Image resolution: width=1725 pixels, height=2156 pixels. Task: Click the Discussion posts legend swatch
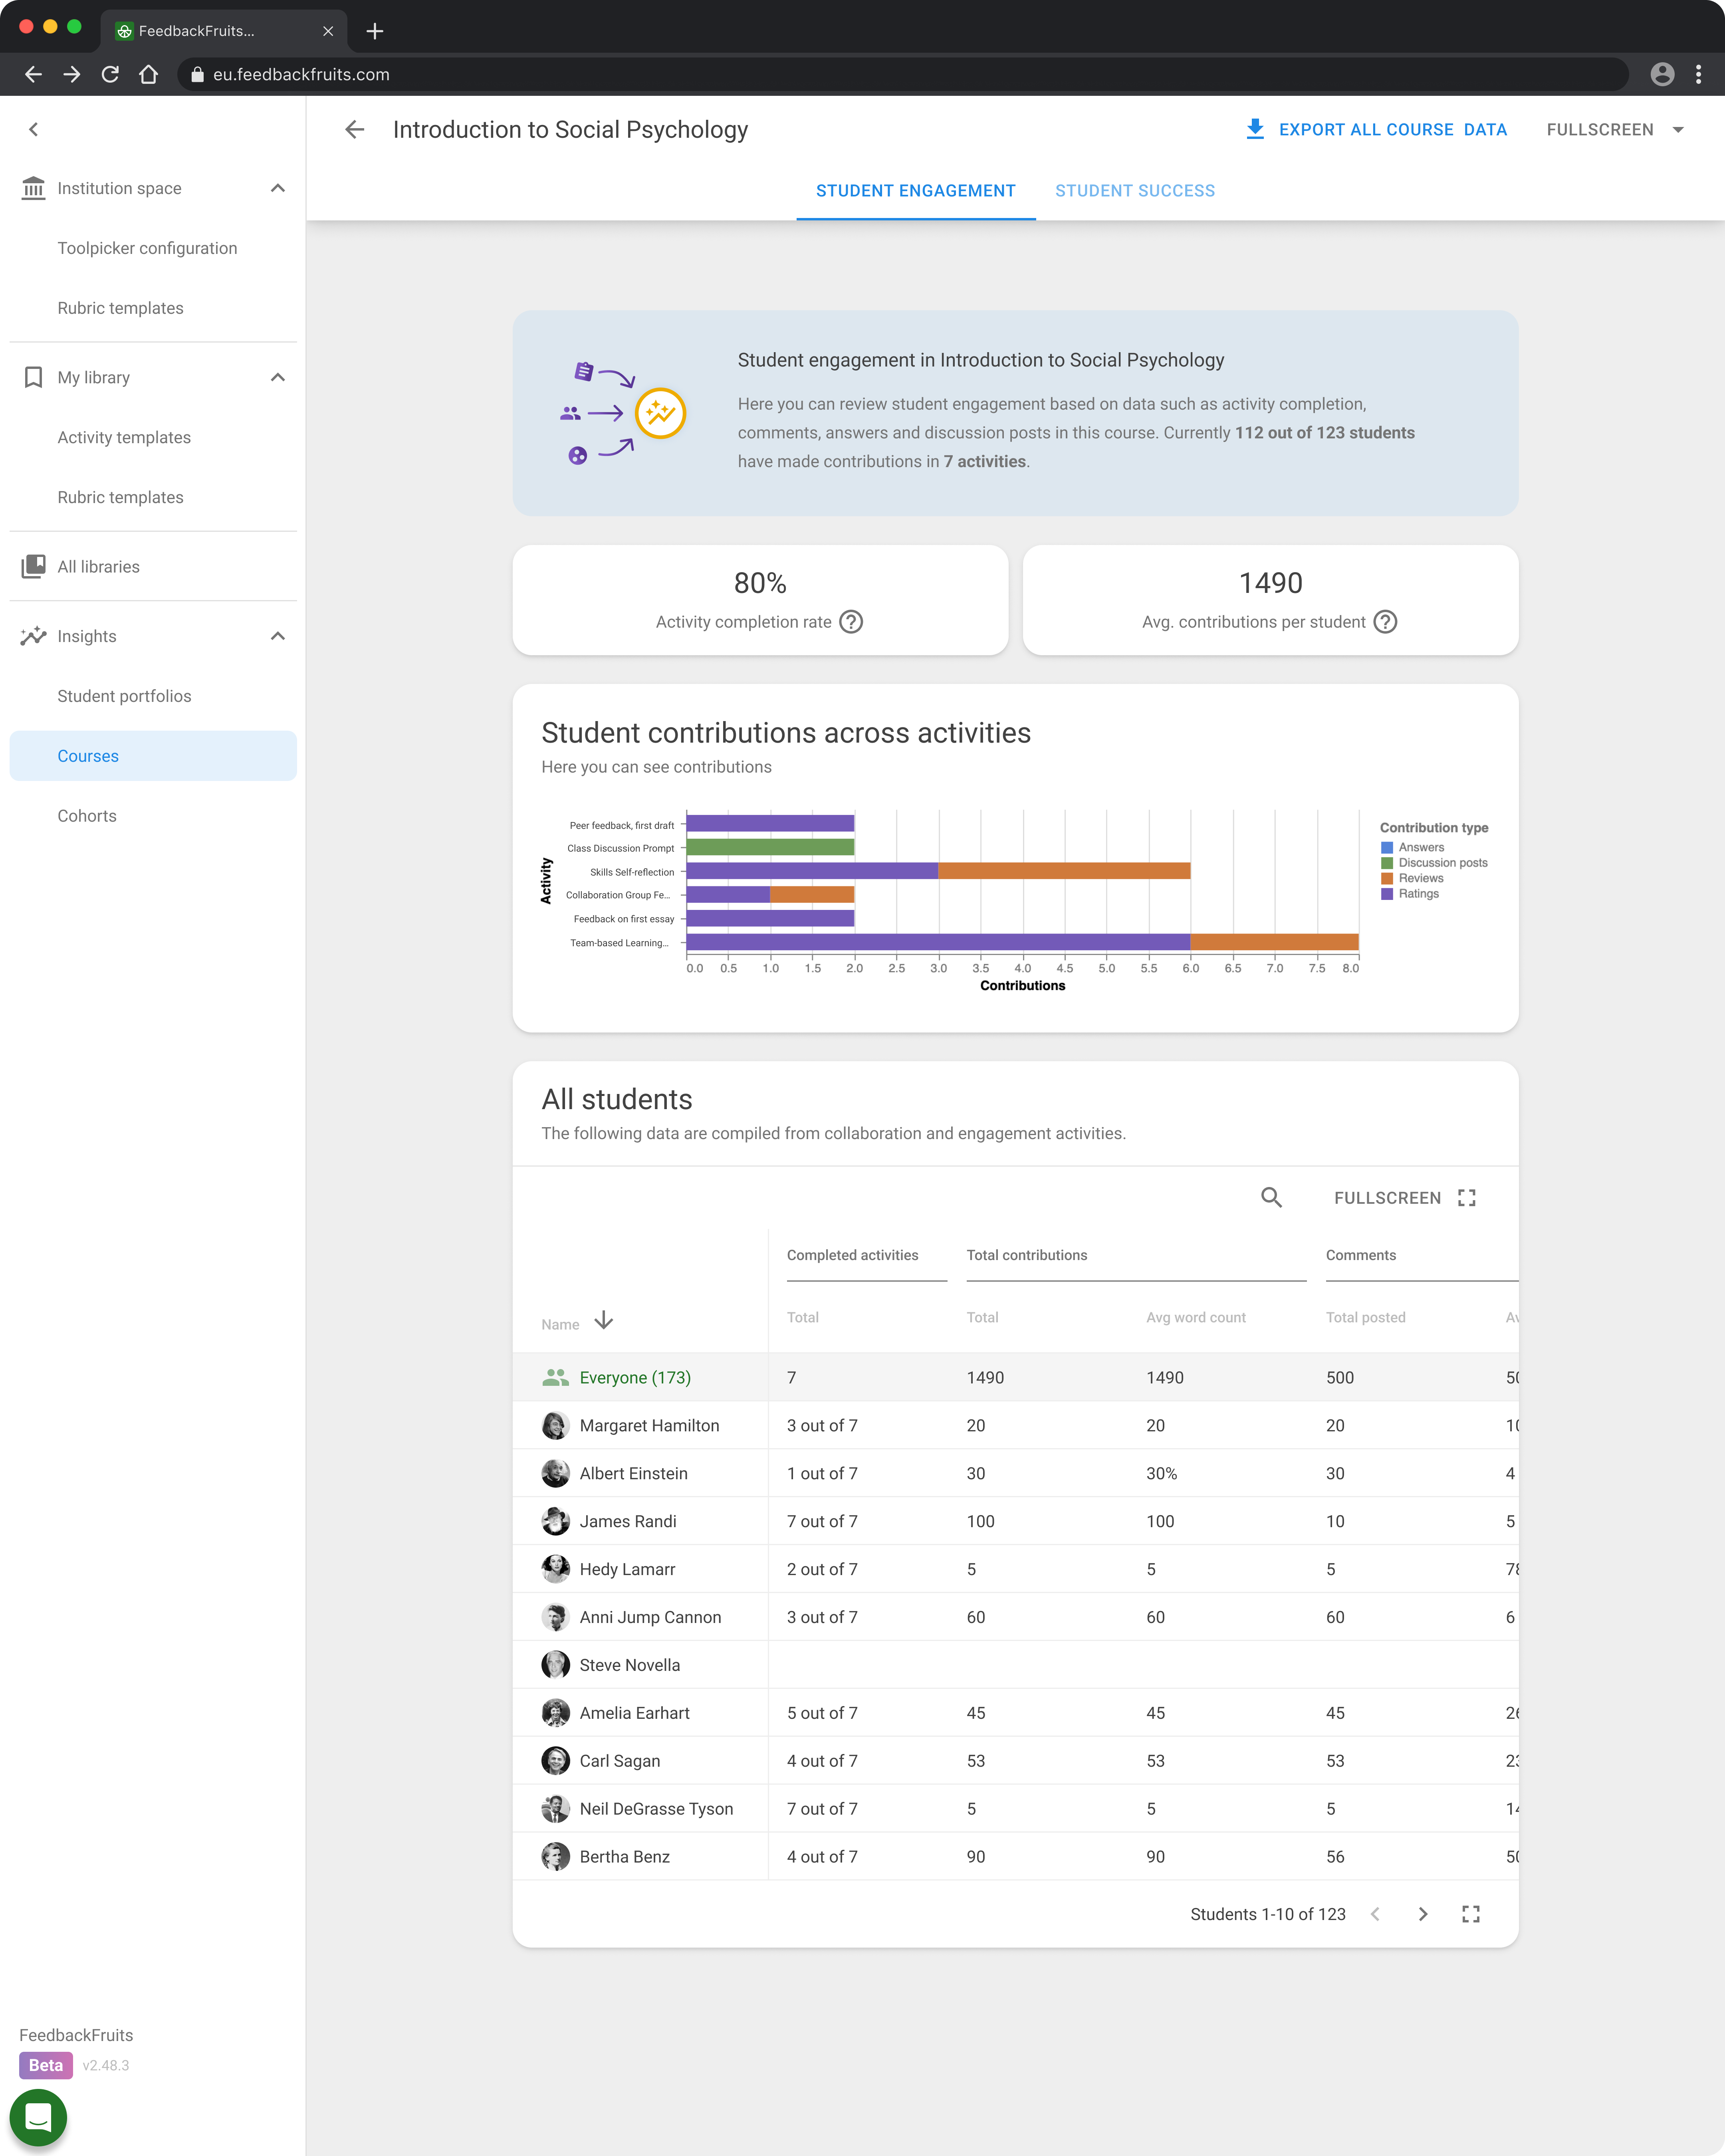click(x=1387, y=863)
